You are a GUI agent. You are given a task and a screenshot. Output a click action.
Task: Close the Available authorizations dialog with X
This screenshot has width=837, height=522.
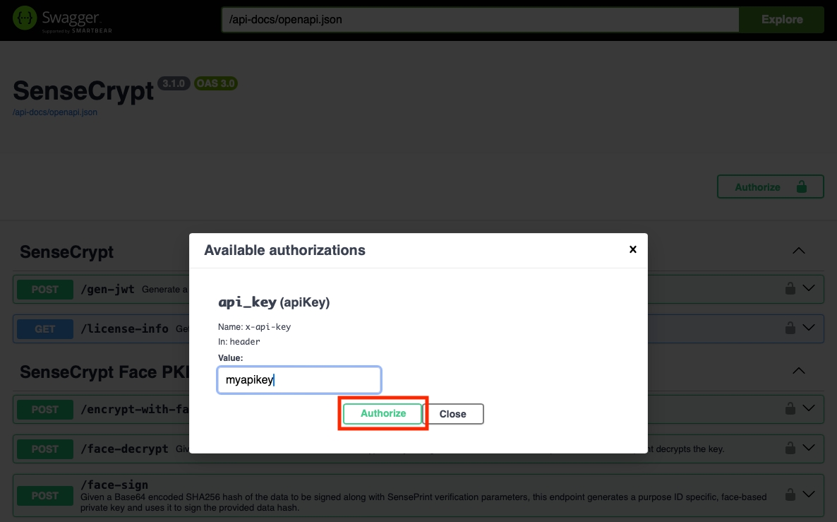pyautogui.click(x=632, y=249)
